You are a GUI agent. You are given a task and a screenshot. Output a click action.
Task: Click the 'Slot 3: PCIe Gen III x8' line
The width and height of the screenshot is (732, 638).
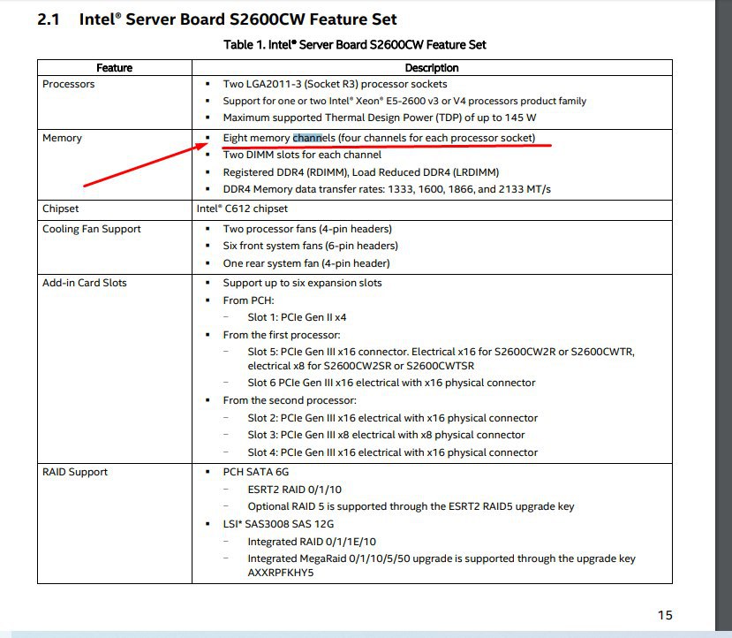[x=386, y=435]
